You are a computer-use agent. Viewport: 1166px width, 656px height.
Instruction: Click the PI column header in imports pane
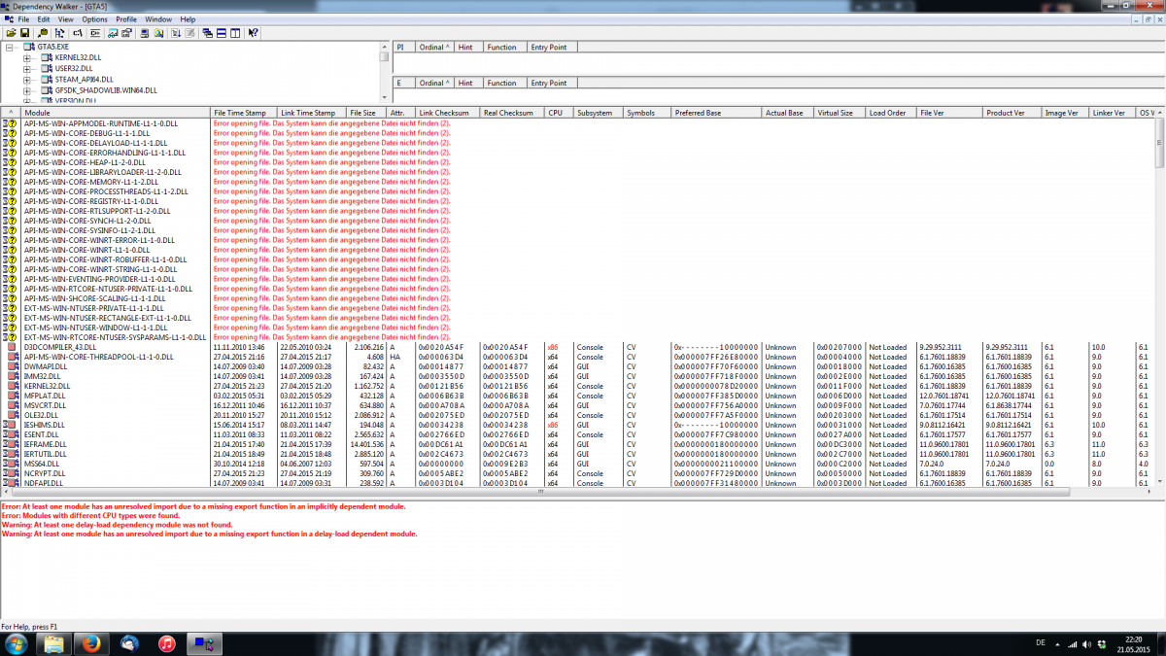(x=403, y=47)
